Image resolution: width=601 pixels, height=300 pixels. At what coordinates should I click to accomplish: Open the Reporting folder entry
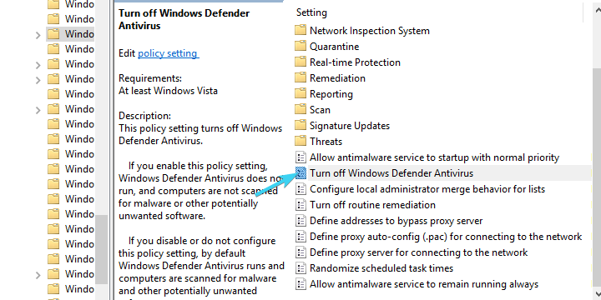tap(331, 93)
